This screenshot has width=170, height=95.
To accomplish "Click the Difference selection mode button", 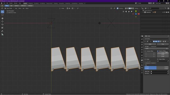I will click(23, 6).
